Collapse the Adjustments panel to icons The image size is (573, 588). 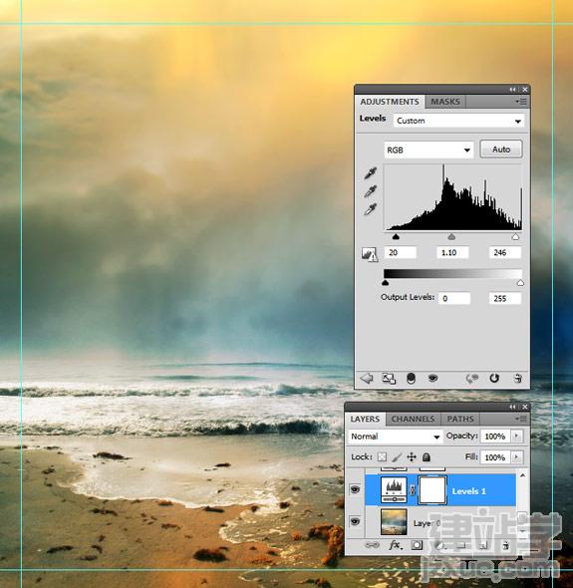point(512,90)
